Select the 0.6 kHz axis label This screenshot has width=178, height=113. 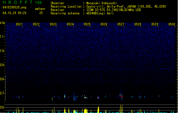pos(3,107)
